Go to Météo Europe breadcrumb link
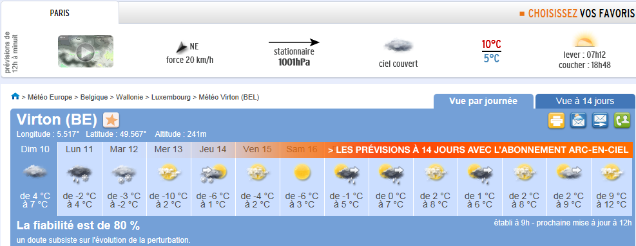Screen dimensions: 636x246 tap(50, 97)
